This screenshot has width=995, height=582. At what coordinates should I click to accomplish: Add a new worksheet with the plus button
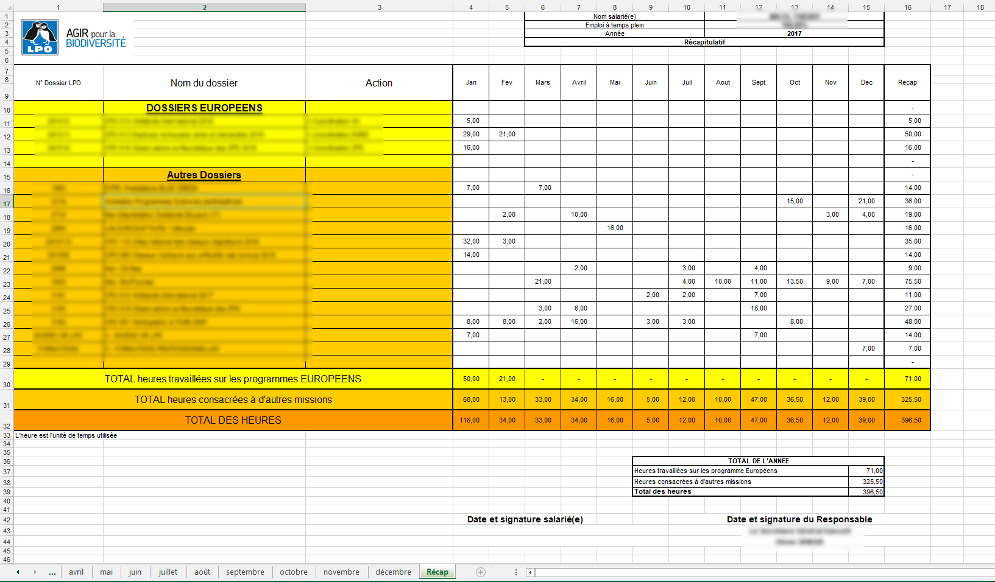click(481, 572)
